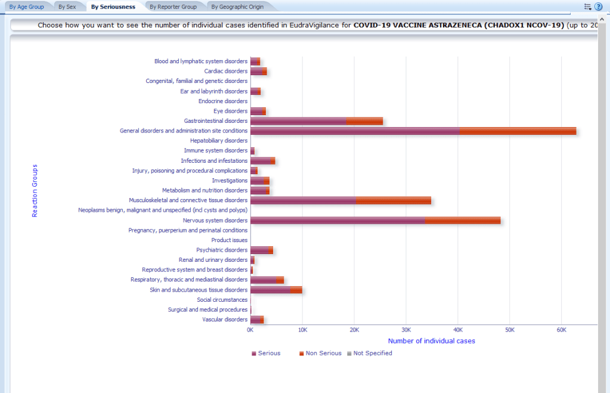Open the page options menu icon
Viewport: 610px width, 393px height.
pos(588,7)
